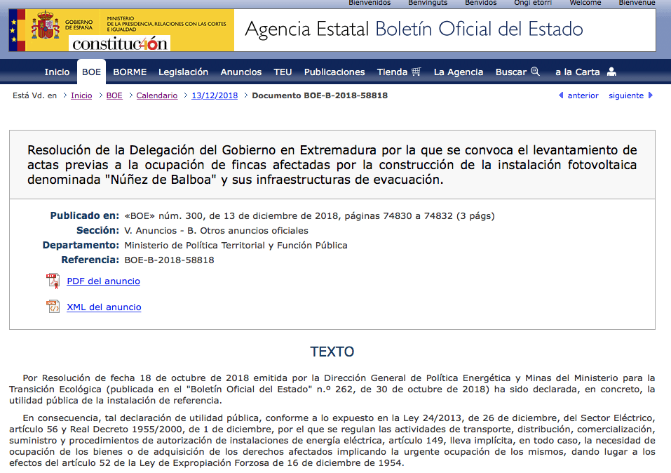The height and width of the screenshot is (473, 671).
Task: Click the Spanish coat of arms logo
Action: click(46, 26)
